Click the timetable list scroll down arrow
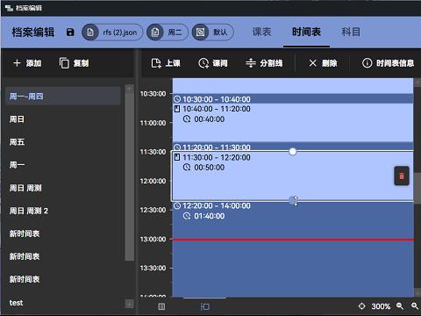This screenshot has width=421, height=316. (129, 304)
